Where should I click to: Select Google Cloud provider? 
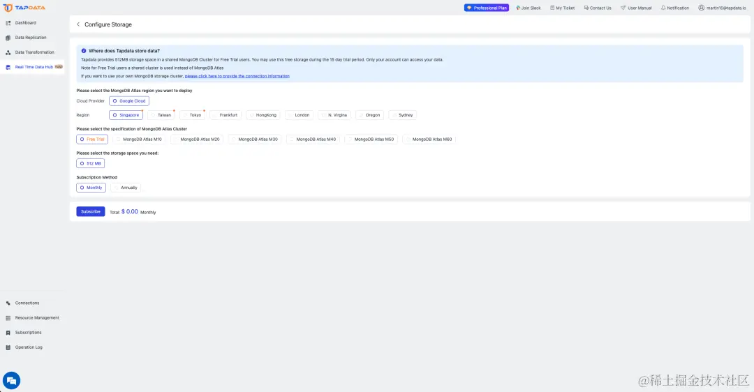coord(129,101)
